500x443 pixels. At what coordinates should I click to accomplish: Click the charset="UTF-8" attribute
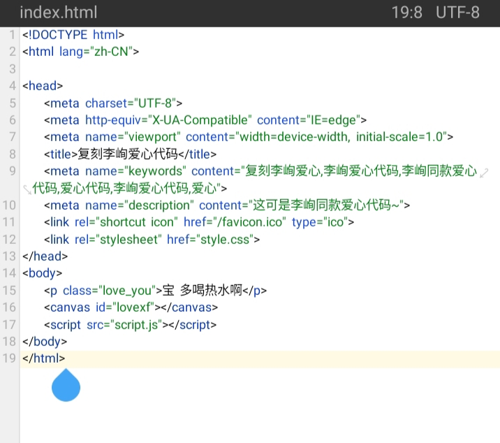click(131, 103)
